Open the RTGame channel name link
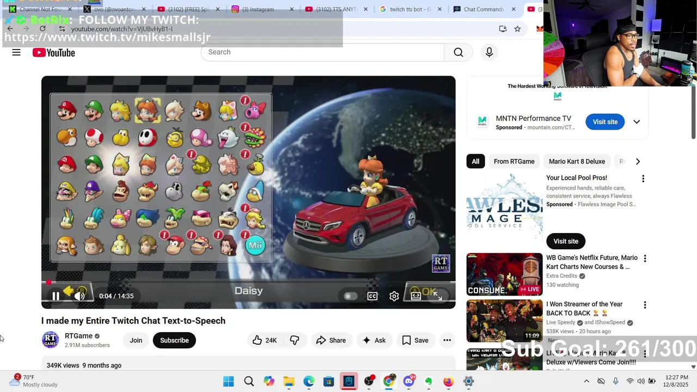 79,336
